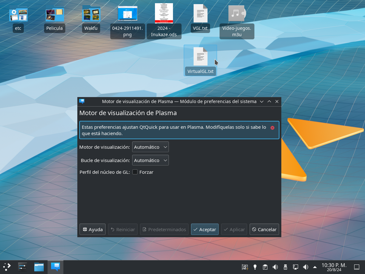Open the Motor de visualización dropdown
The height and width of the screenshot is (274, 365).
[151, 147]
